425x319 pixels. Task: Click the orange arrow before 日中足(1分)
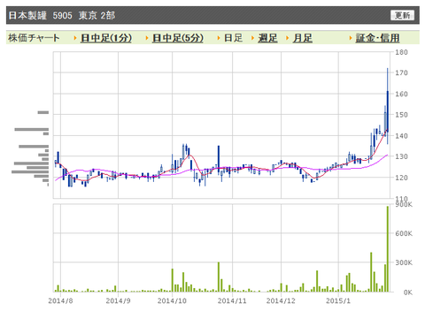[75, 38]
